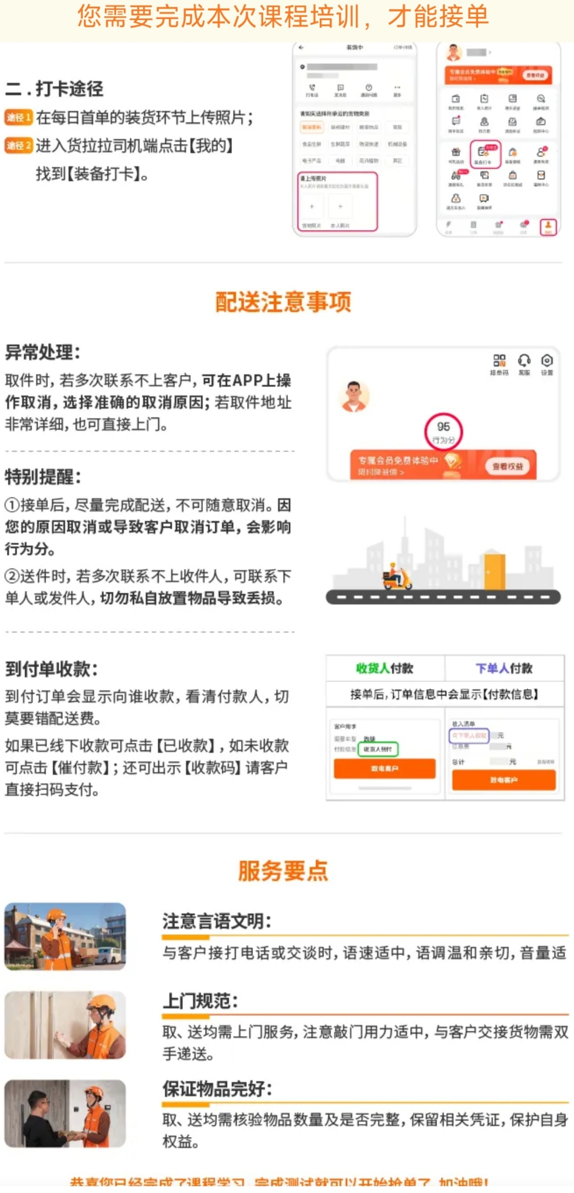Screen dimensions: 574x1193
Task: Go back using arrow on 装货中 screen
Action: tap(302, 48)
